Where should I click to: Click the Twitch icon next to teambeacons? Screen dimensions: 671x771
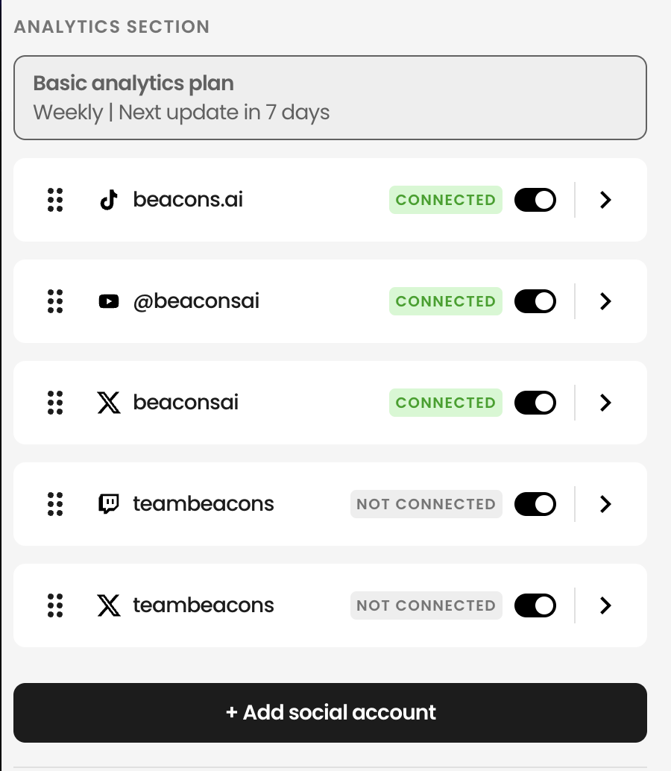point(109,504)
